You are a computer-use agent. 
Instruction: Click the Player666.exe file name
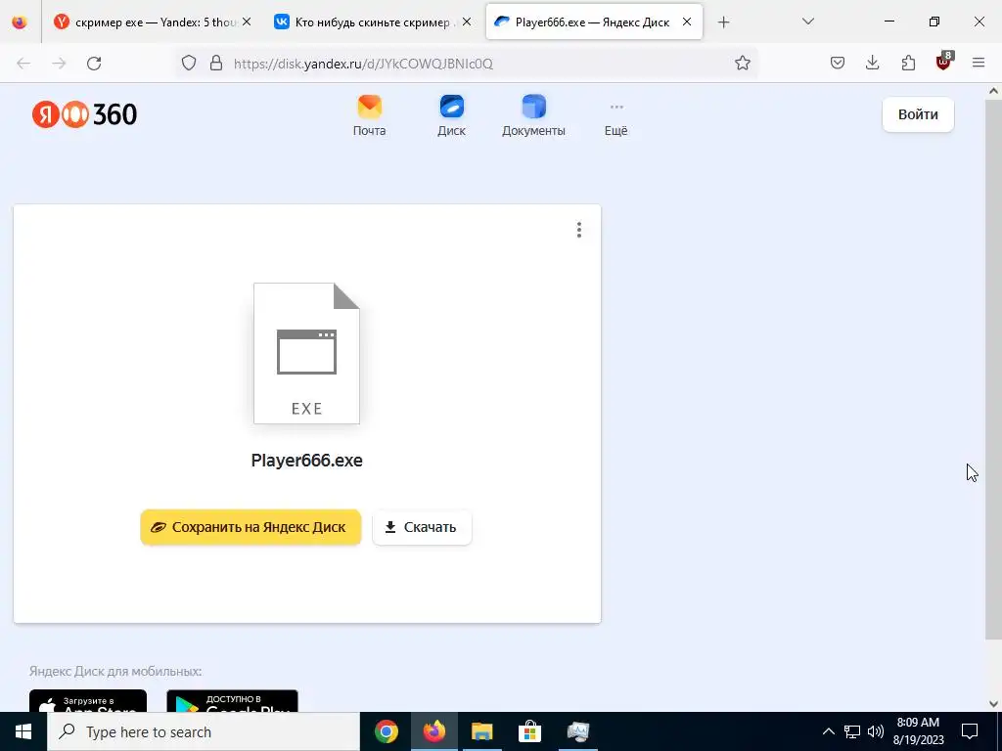click(306, 461)
